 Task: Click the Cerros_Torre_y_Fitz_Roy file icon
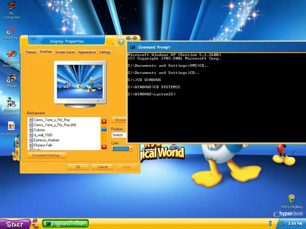pos(31,120)
